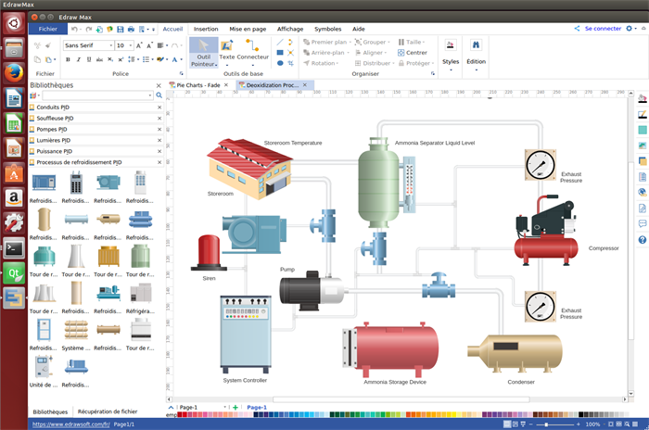
Task: Toggle italic text formatting
Action: [x=79, y=59]
